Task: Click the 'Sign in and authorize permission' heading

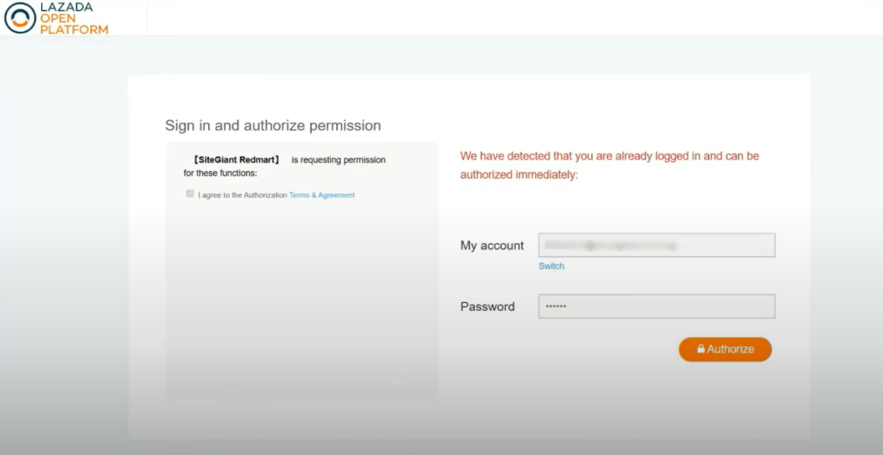Action: tap(273, 125)
